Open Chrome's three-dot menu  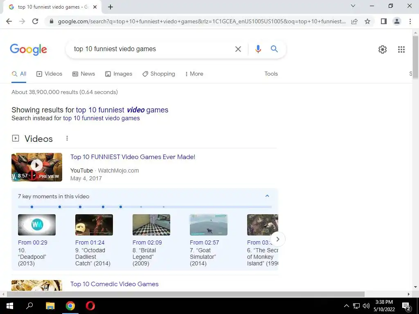[x=410, y=21]
